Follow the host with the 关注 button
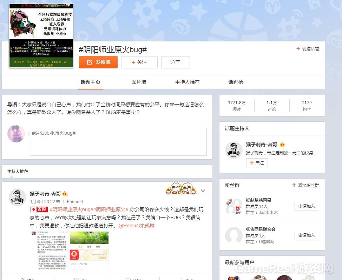The image size is (342, 280). (x=257, y=163)
